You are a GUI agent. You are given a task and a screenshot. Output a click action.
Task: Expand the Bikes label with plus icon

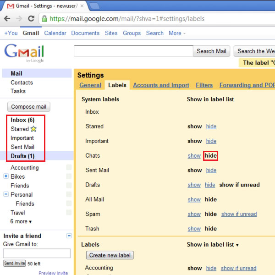coord(6,176)
